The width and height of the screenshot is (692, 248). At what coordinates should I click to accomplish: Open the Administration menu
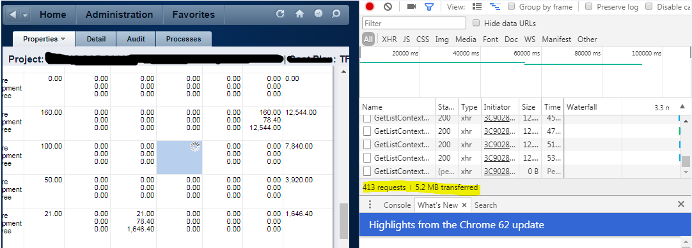(119, 15)
